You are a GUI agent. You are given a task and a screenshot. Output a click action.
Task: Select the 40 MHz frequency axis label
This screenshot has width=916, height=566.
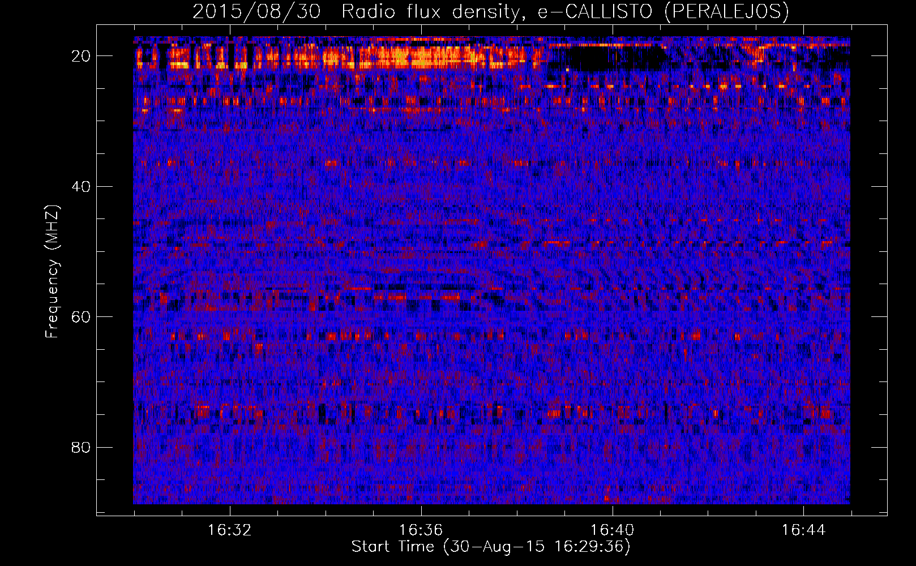pyautogui.click(x=82, y=187)
